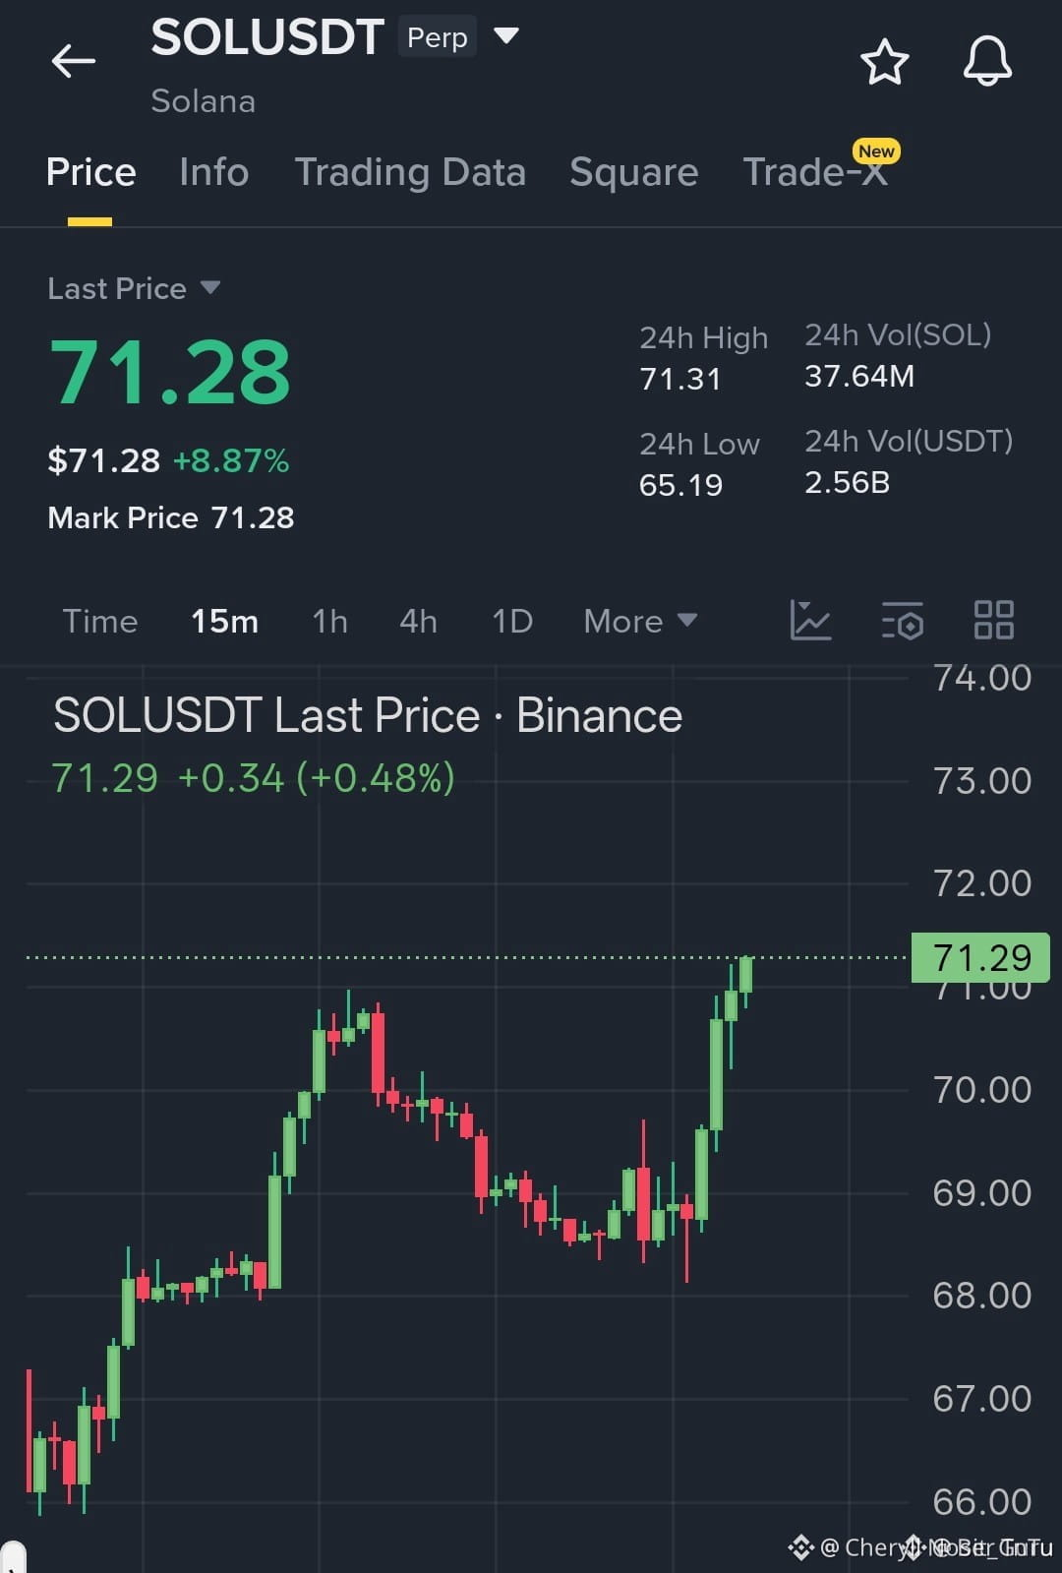Image resolution: width=1062 pixels, height=1573 pixels.
Task: Tap the +8.87% change value
Action: coord(231,460)
